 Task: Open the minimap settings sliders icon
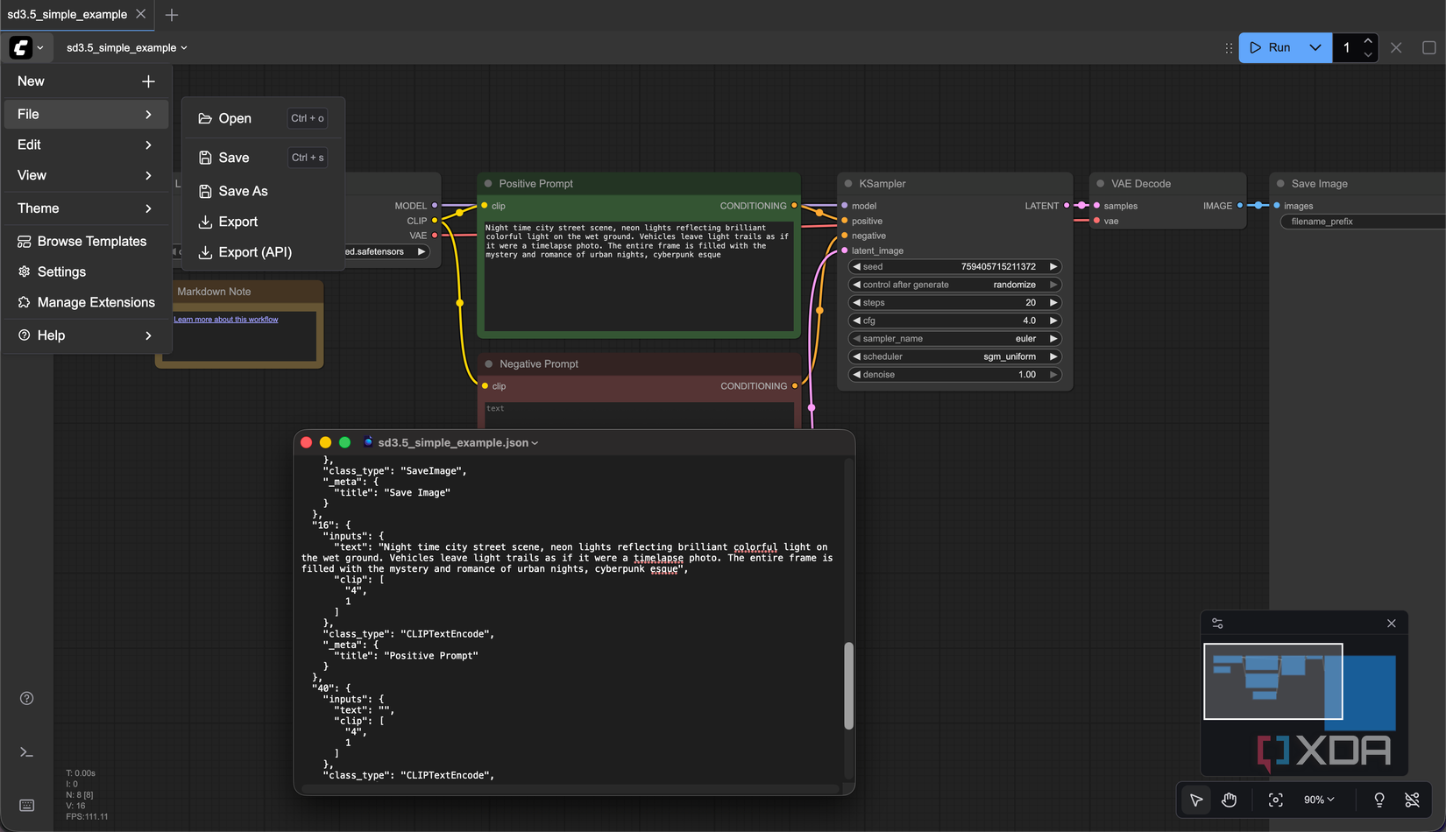click(x=1217, y=624)
